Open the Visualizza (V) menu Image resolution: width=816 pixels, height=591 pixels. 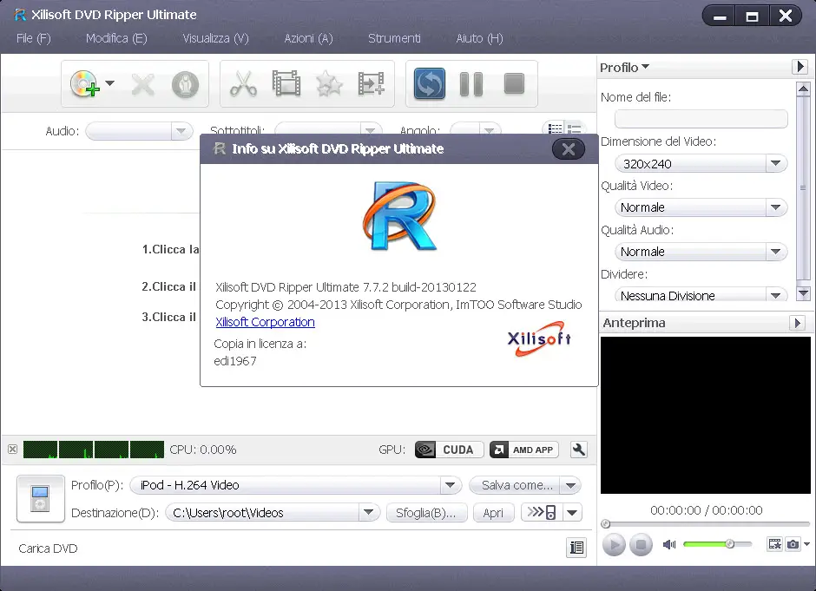pyautogui.click(x=215, y=38)
